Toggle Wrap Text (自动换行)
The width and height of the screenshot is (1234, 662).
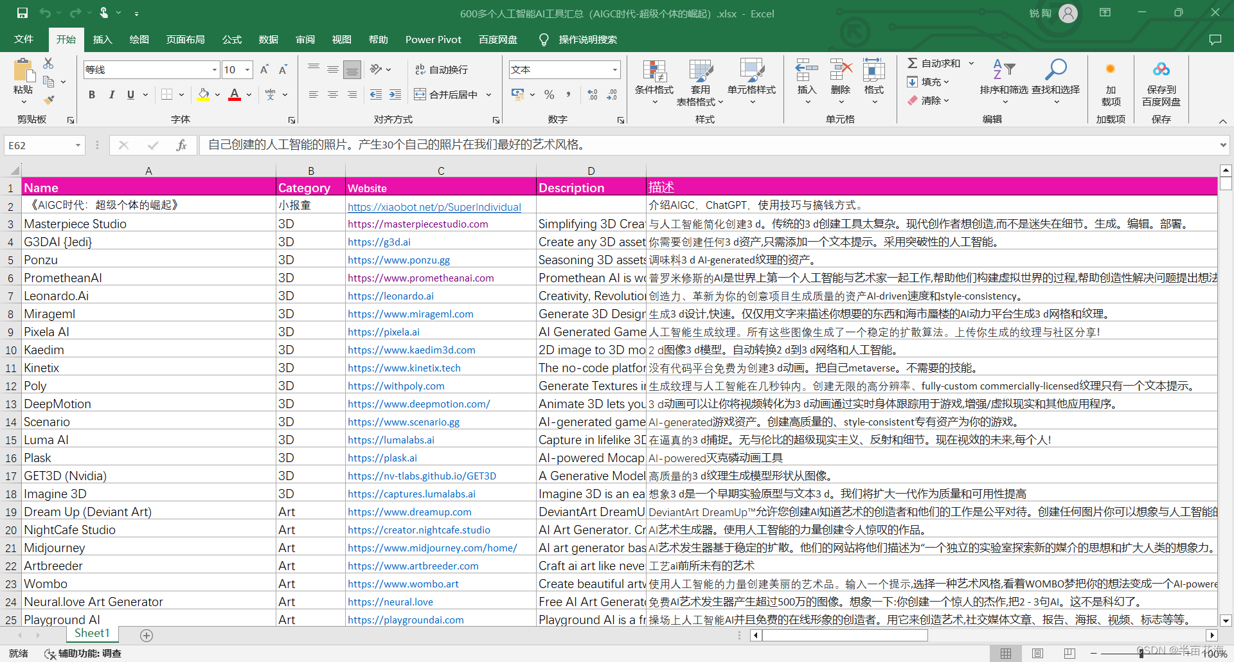click(x=442, y=69)
